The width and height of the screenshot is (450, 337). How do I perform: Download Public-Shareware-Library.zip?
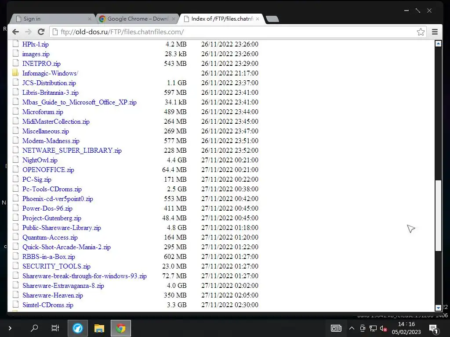[x=62, y=228]
